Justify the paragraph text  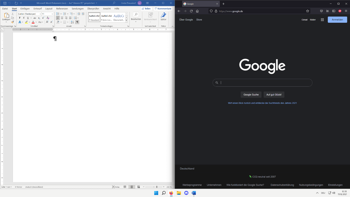tap(70, 18)
